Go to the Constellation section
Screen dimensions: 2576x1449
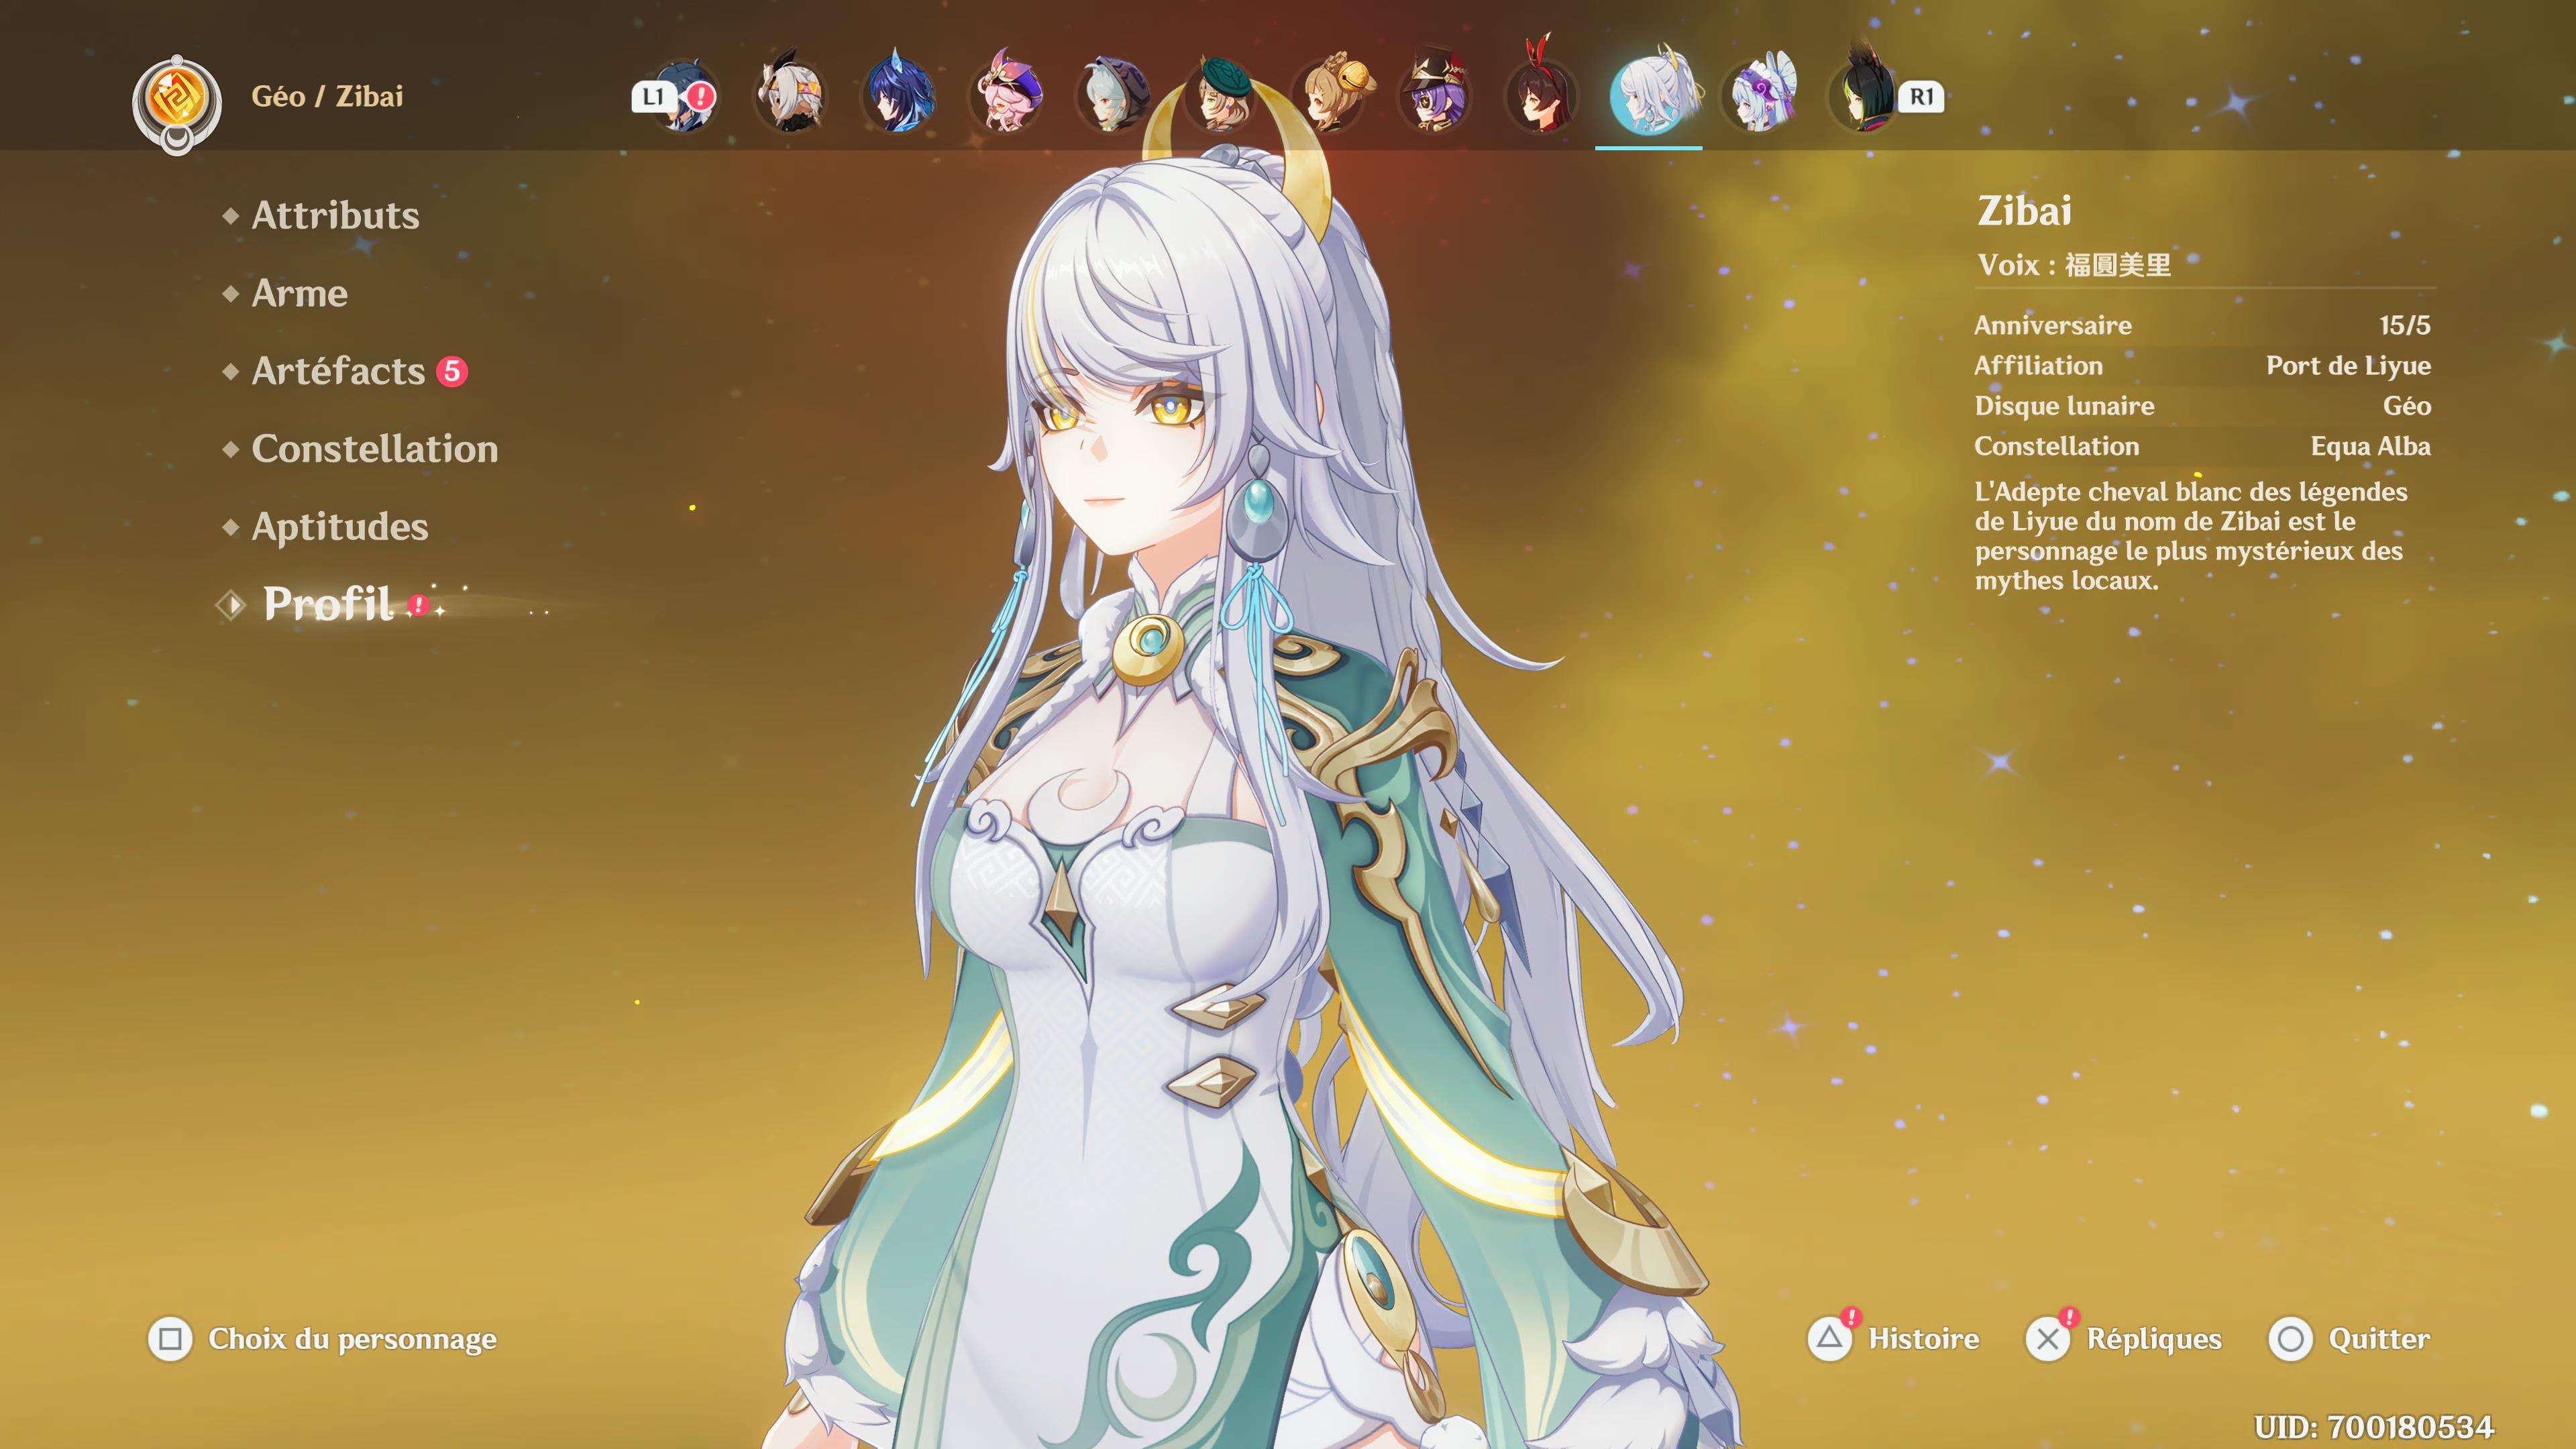pyautogui.click(x=374, y=449)
